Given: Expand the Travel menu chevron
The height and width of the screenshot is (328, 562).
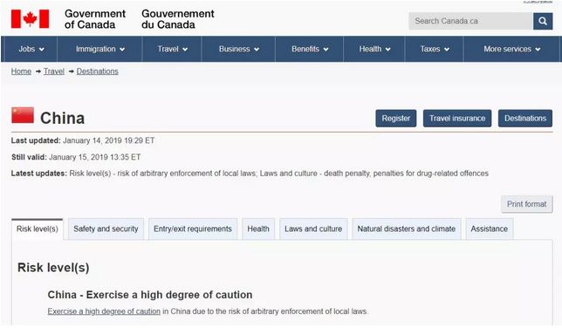Looking at the screenshot, I should (185, 50).
